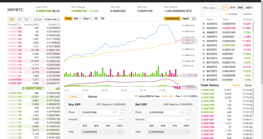Focus the pair search field
Screen dimensions: 263x139
tap(211, 14)
